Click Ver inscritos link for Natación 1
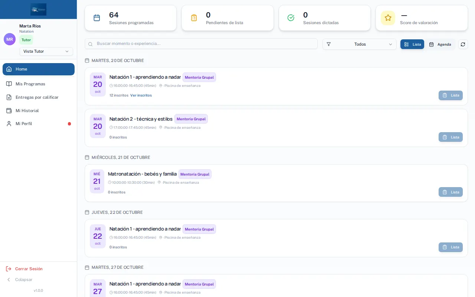The height and width of the screenshot is (297, 475). coord(141,95)
